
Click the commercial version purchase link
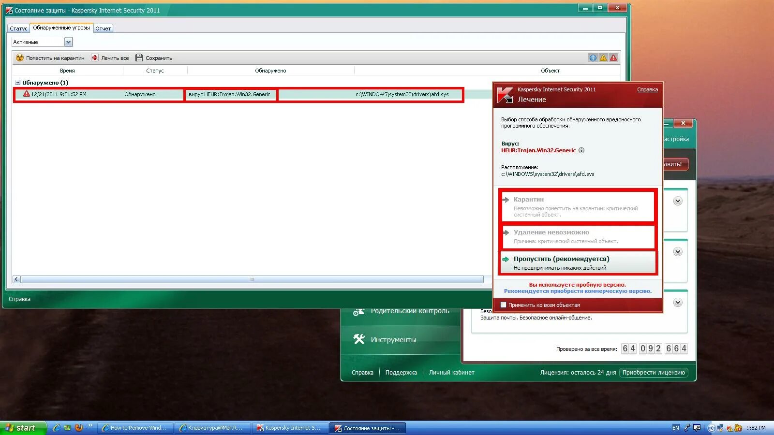(x=578, y=291)
